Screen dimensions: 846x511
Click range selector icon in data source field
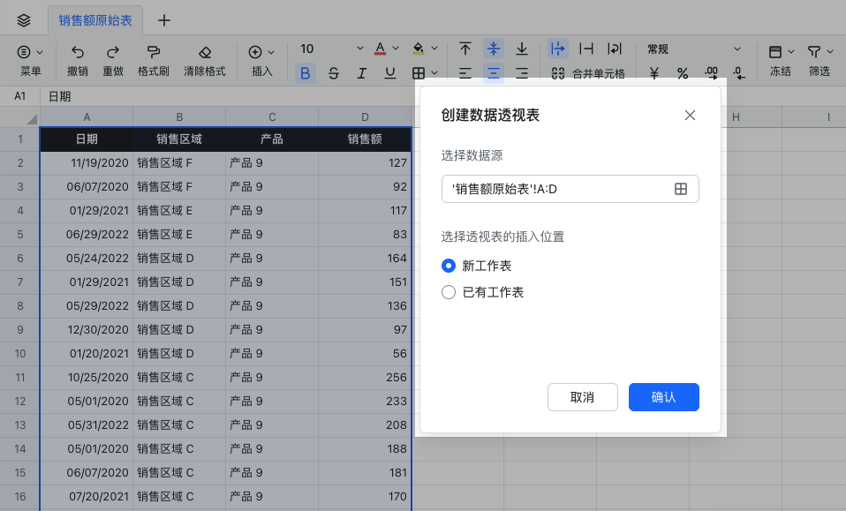681,189
